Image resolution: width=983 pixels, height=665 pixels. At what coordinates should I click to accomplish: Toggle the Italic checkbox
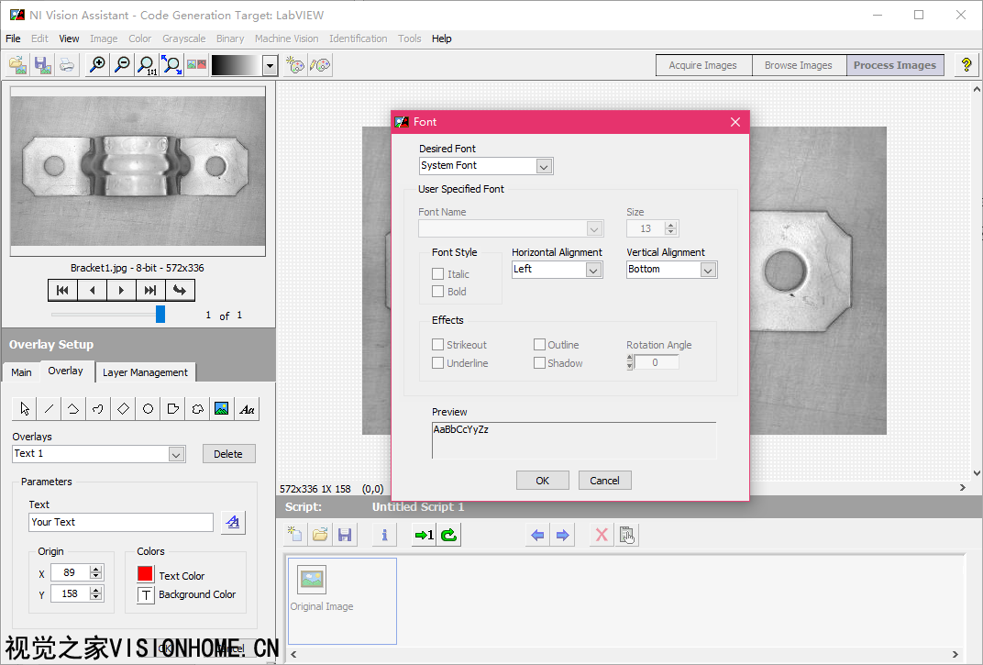pyautogui.click(x=438, y=274)
